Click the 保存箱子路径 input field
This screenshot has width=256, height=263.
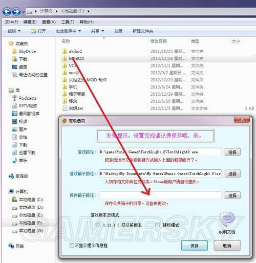point(160,195)
